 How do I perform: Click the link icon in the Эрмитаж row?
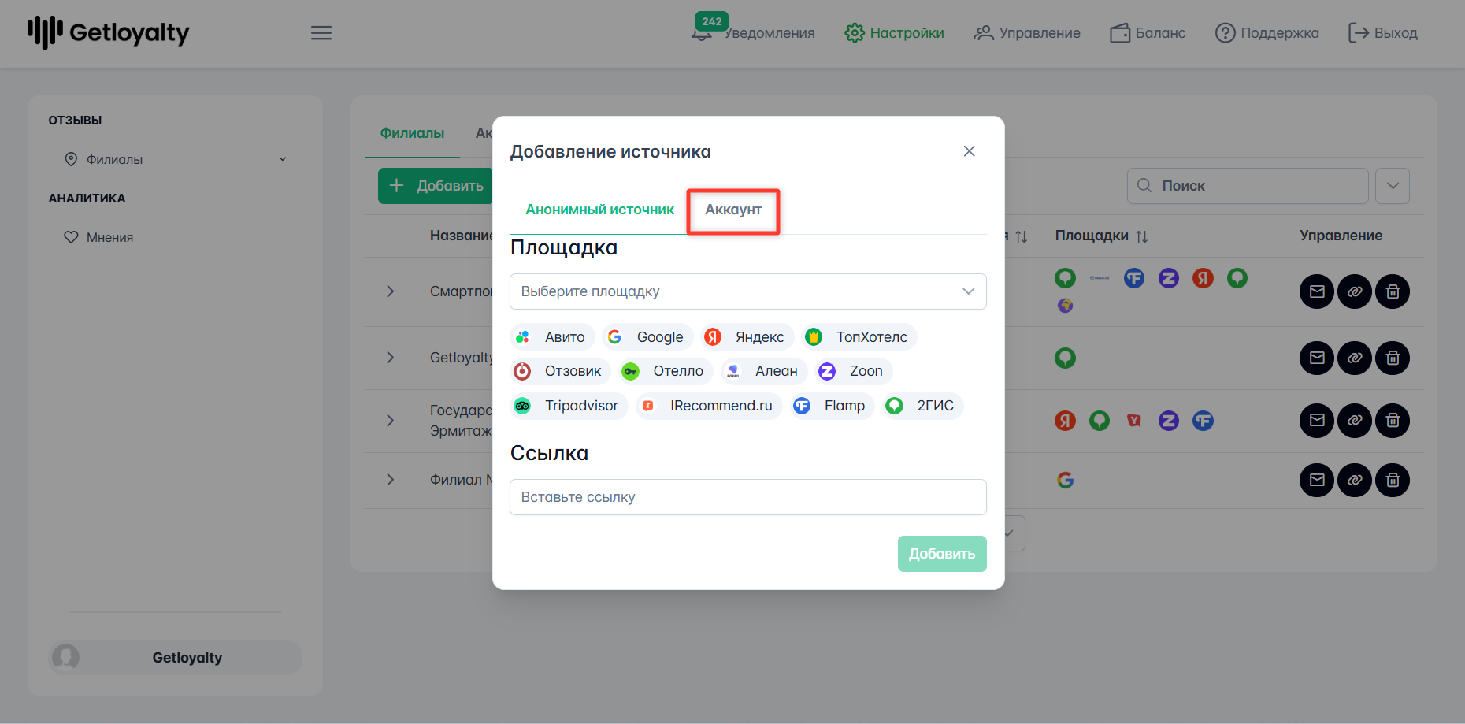click(1355, 421)
